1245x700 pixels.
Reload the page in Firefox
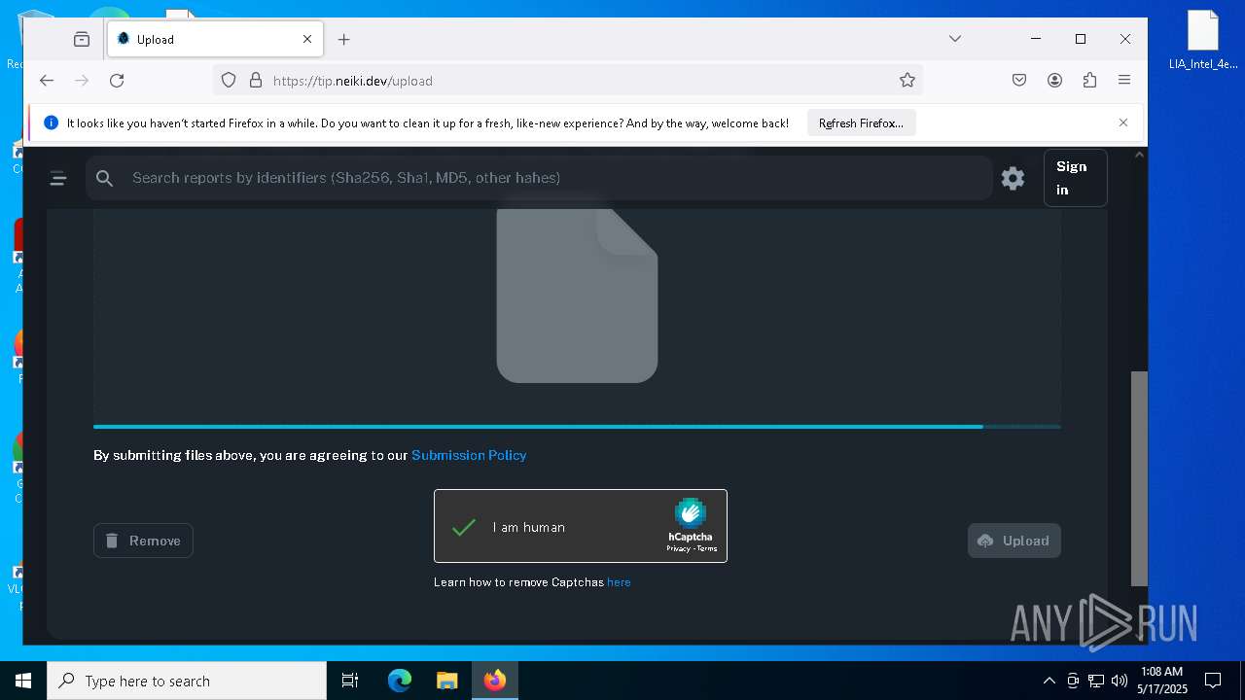point(117,81)
